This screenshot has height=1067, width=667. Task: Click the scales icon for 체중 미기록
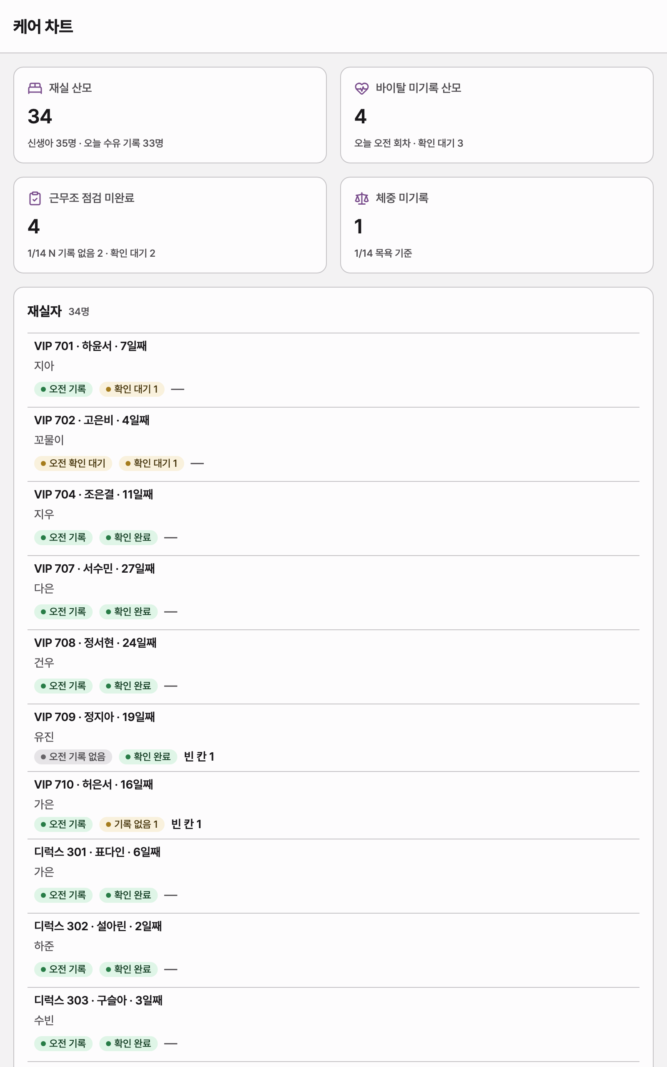pyautogui.click(x=362, y=198)
